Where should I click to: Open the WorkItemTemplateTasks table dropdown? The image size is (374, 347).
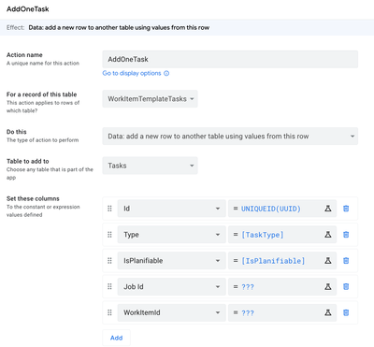coord(150,99)
